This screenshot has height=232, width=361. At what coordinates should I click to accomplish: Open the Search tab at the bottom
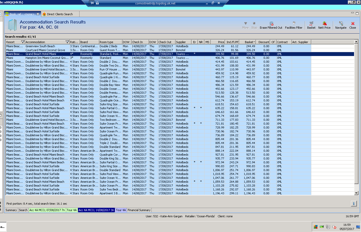pos(23,210)
